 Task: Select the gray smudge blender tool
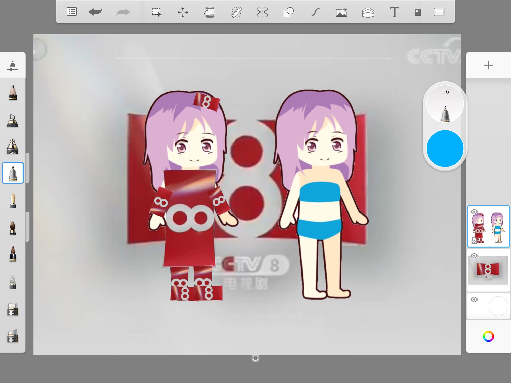(x=13, y=282)
